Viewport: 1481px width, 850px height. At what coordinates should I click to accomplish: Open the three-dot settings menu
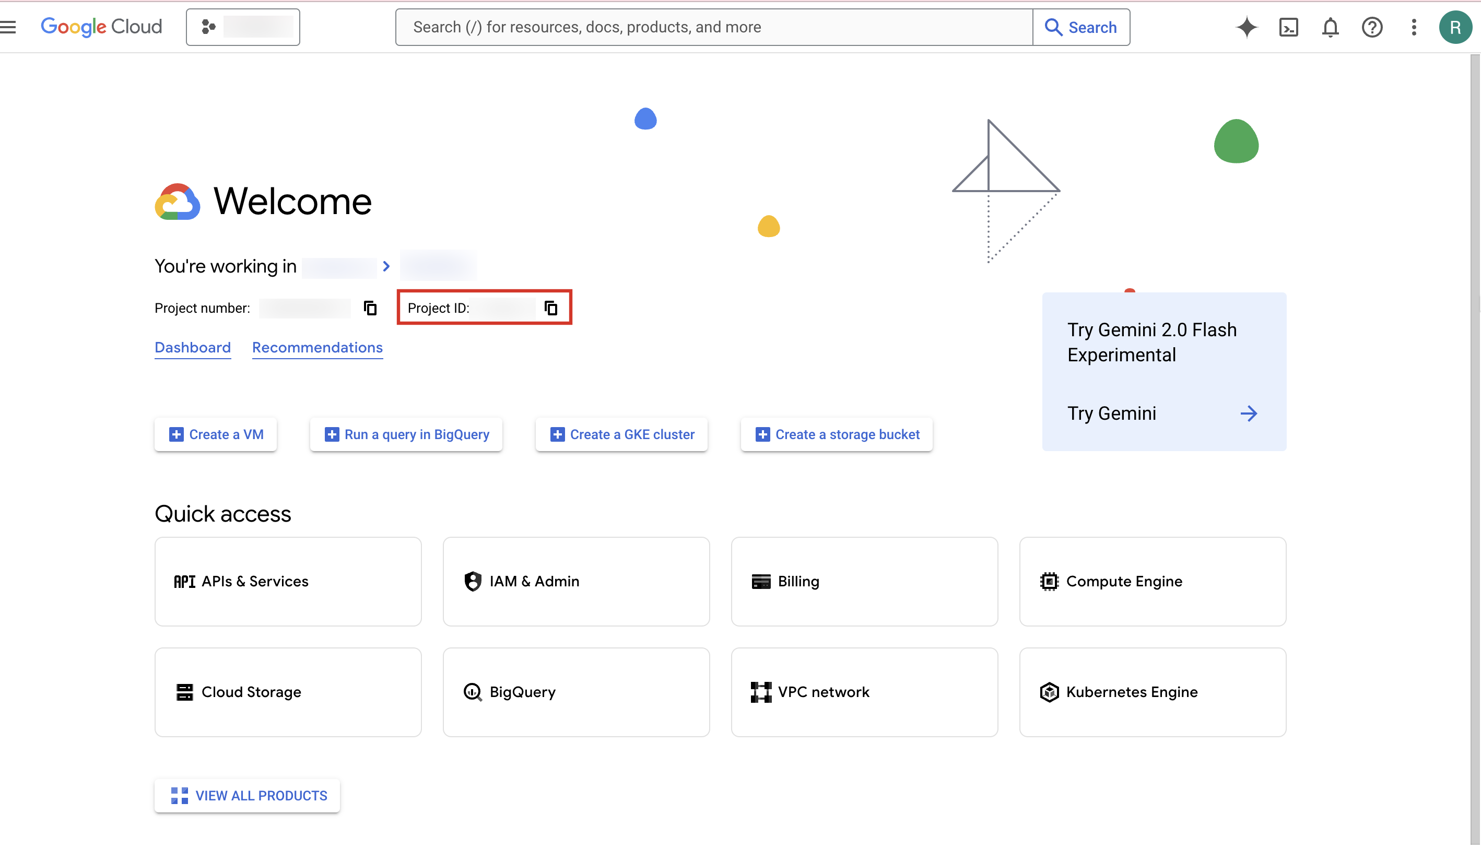[x=1414, y=27]
